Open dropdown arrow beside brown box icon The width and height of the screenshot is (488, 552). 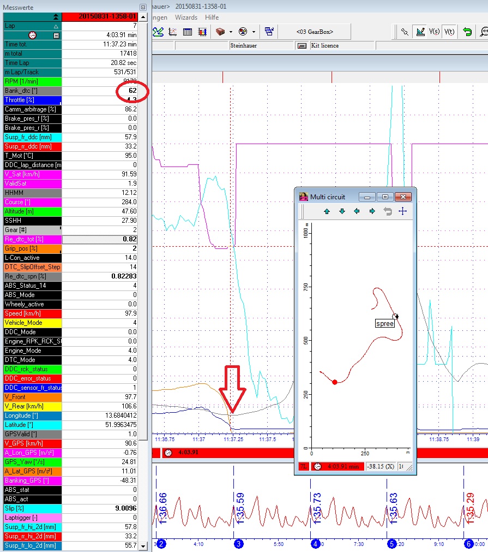point(231,32)
